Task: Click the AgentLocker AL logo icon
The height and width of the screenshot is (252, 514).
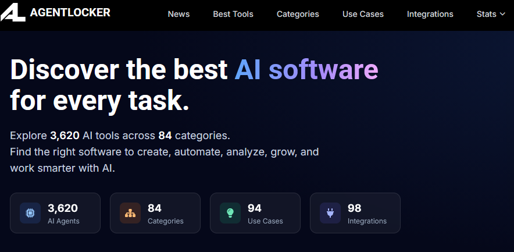Action: [x=13, y=12]
